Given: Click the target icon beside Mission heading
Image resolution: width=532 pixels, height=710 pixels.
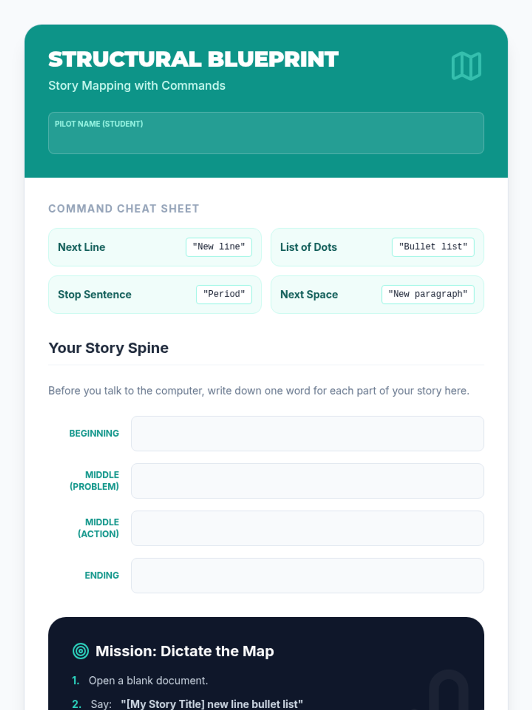Looking at the screenshot, I should 81,651.
